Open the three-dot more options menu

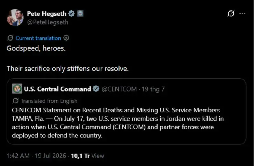point(242,14)
